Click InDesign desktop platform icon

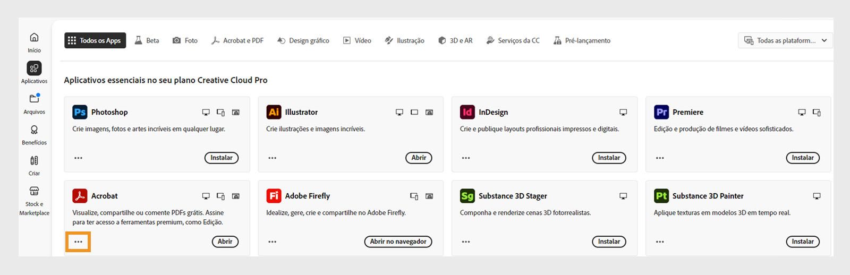pyautogui.click(x=623, y=113)
